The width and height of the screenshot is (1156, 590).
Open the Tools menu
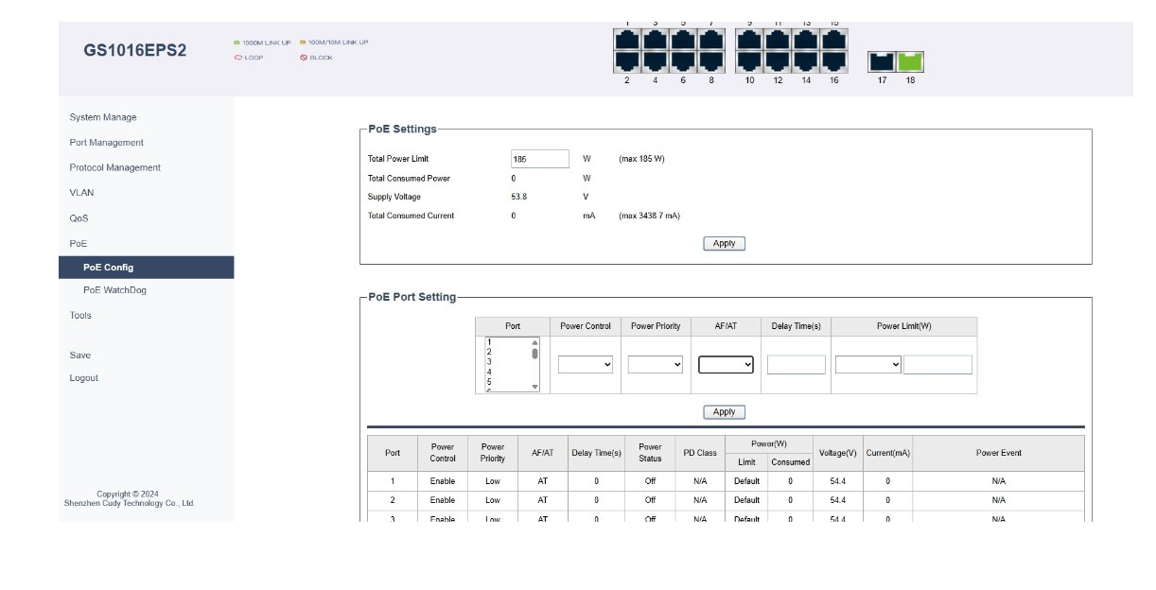(80, 316)
